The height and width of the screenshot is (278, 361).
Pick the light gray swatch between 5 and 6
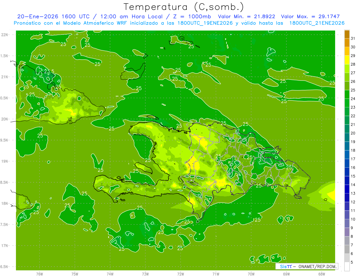tap(347, 258)
